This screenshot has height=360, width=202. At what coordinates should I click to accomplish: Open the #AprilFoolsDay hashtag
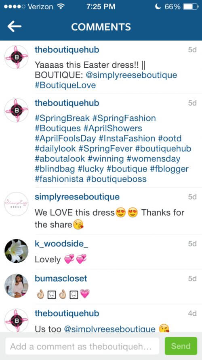(x=65, y=138)
